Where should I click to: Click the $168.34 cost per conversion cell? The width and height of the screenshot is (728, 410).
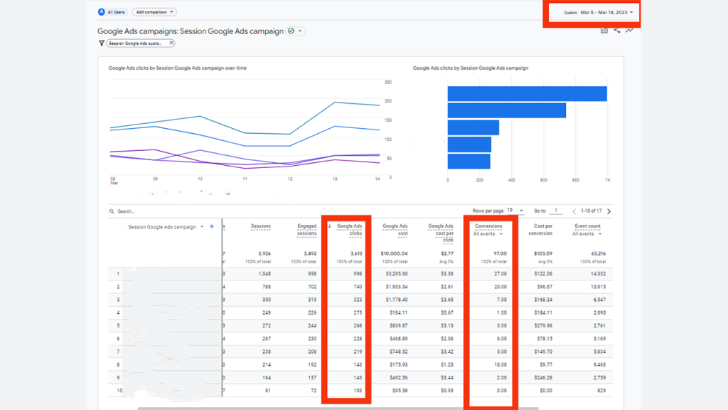pos(542,300)
